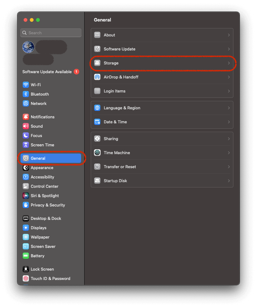The image size is (257, 308).
Task: Click the Search field
Action: pyautogui.click(x=51, y=33)
